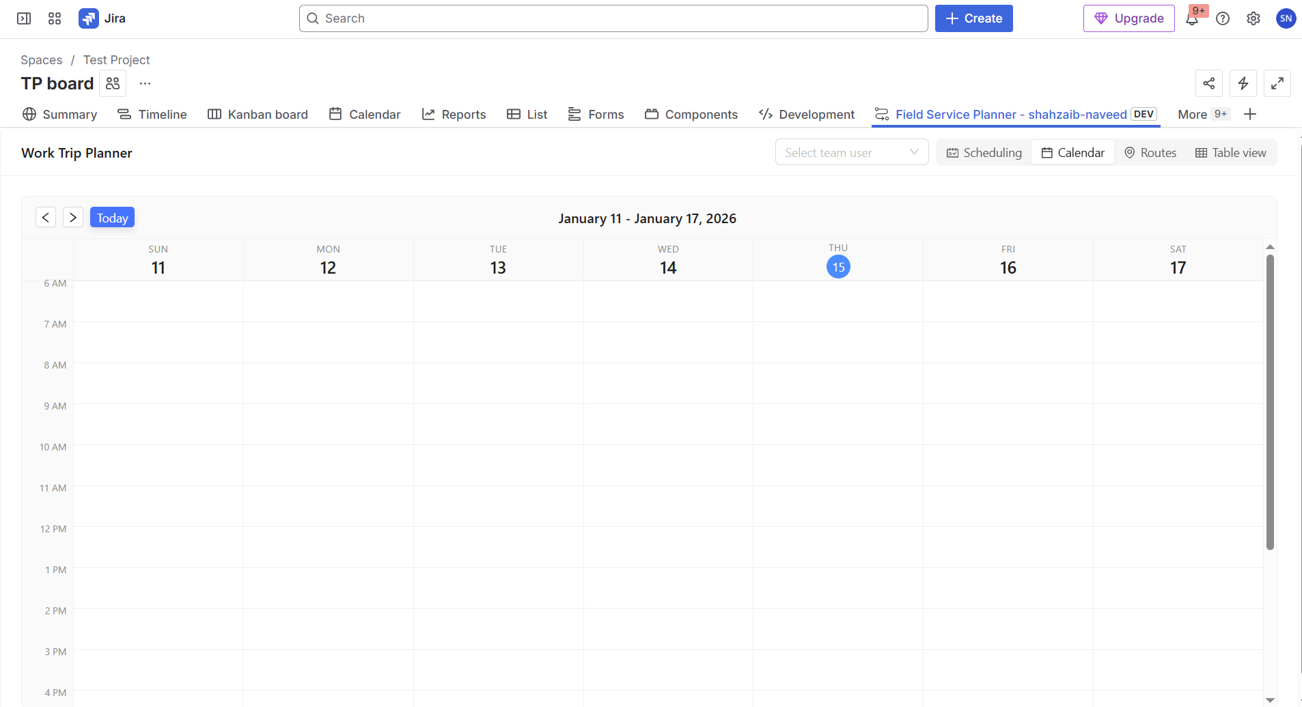Select the WED 14 day header
1302x707 pixels.
point(669,260)
